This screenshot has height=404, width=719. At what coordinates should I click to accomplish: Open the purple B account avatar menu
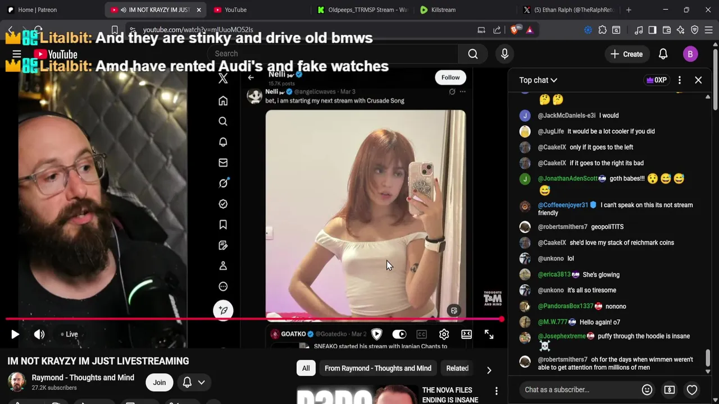pyautogui.click(x=690, y=54)
